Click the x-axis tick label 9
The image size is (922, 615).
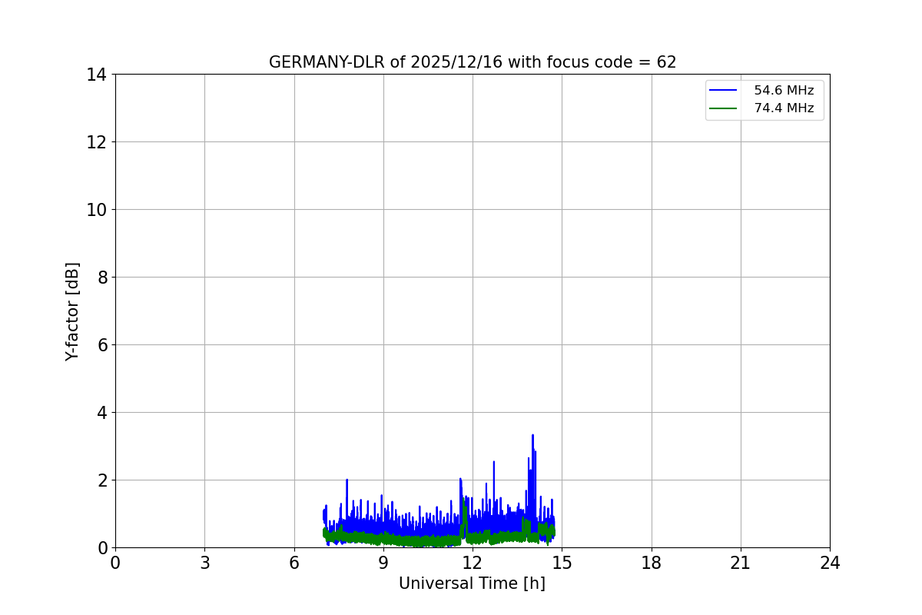(x=383, y=563)
